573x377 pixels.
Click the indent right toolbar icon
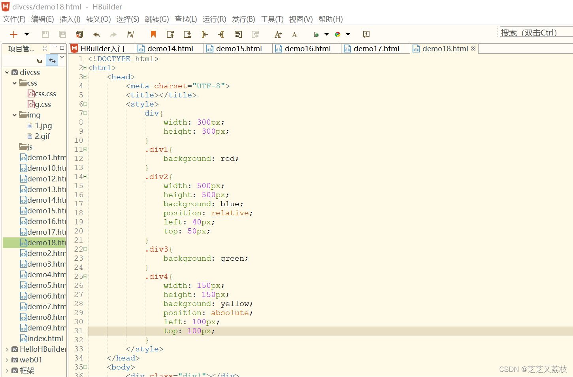[204, 34]
